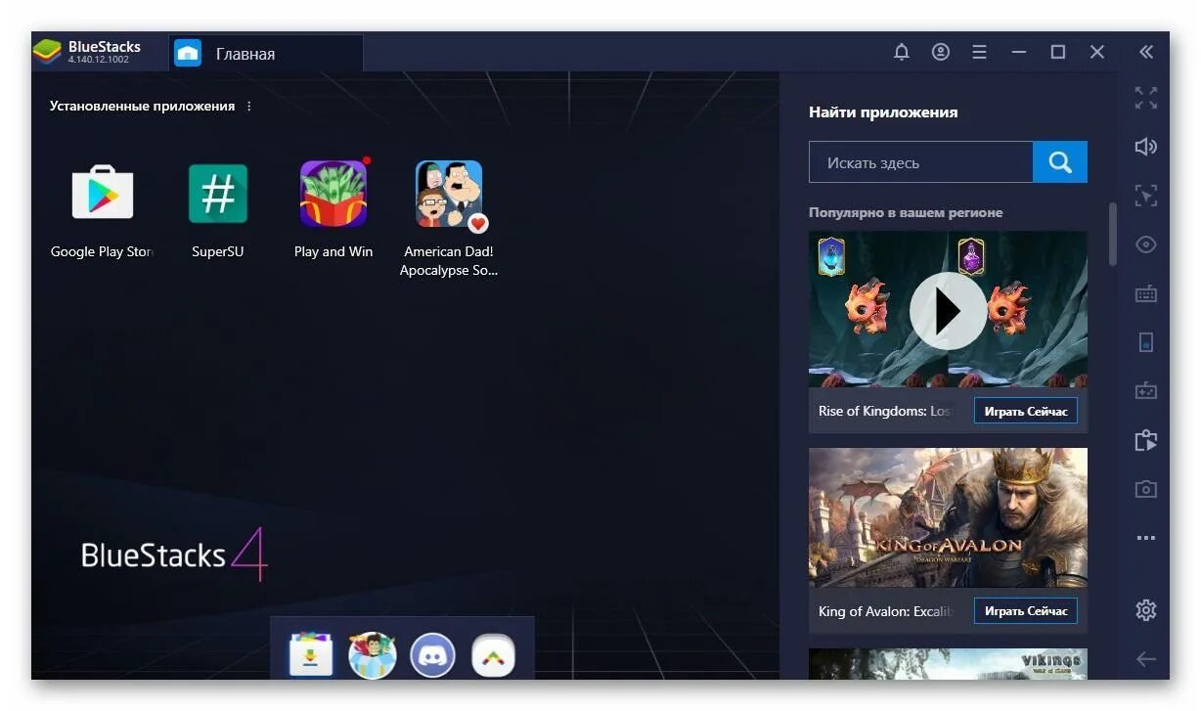Click the blue search magnifier button

(x=1060, y=162)
